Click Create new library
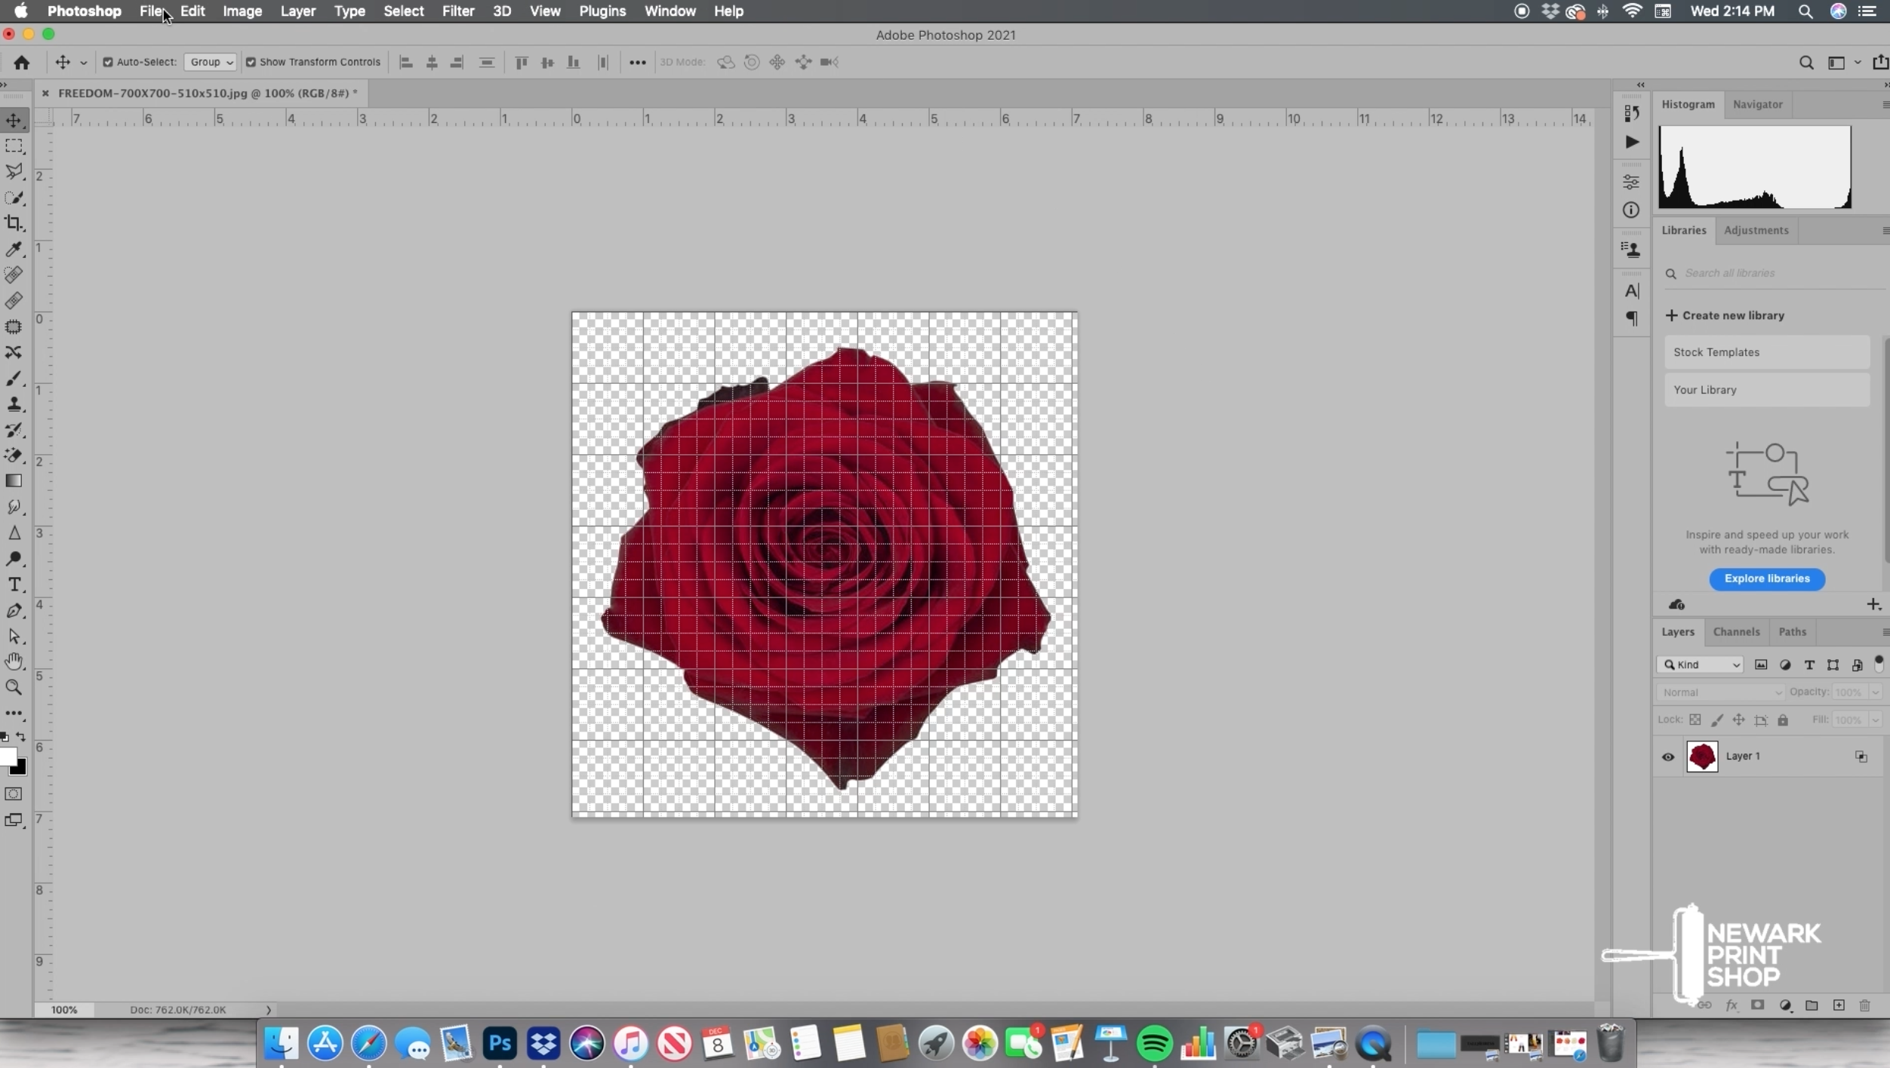This screenshot has width=1890, height=1068. [1725, 315]
